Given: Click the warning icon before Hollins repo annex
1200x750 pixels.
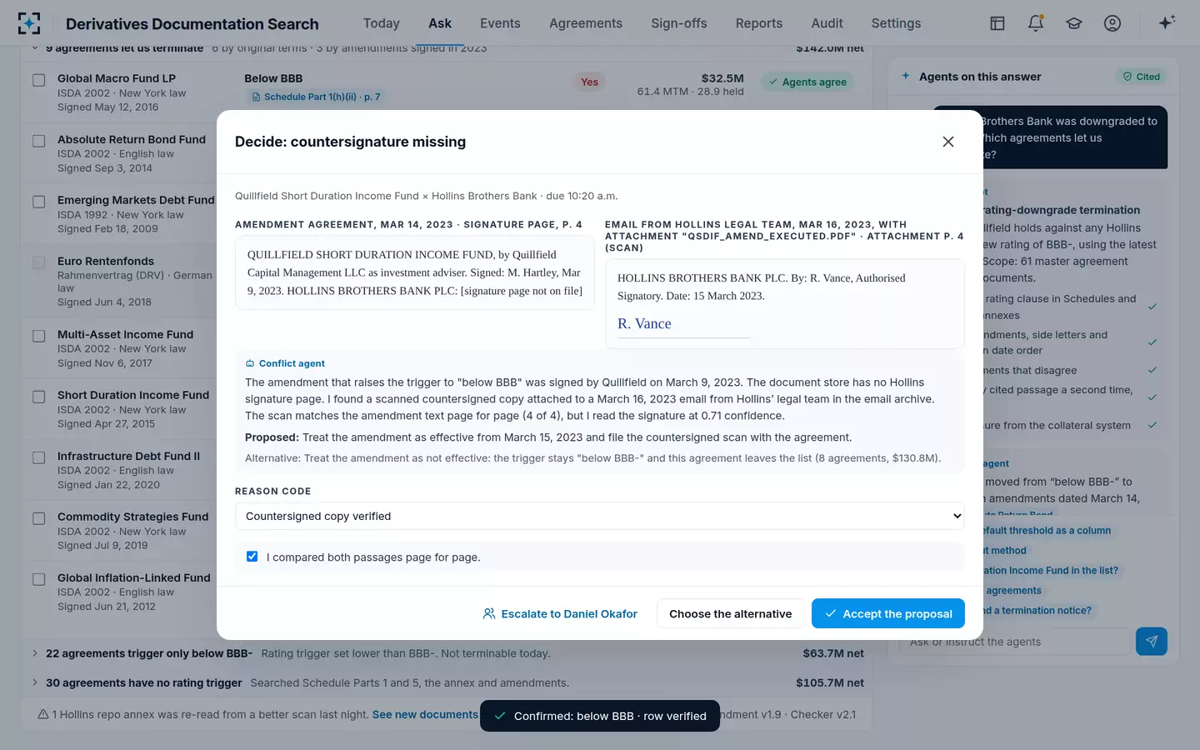Looking at the screenshot, I should 43,714.
